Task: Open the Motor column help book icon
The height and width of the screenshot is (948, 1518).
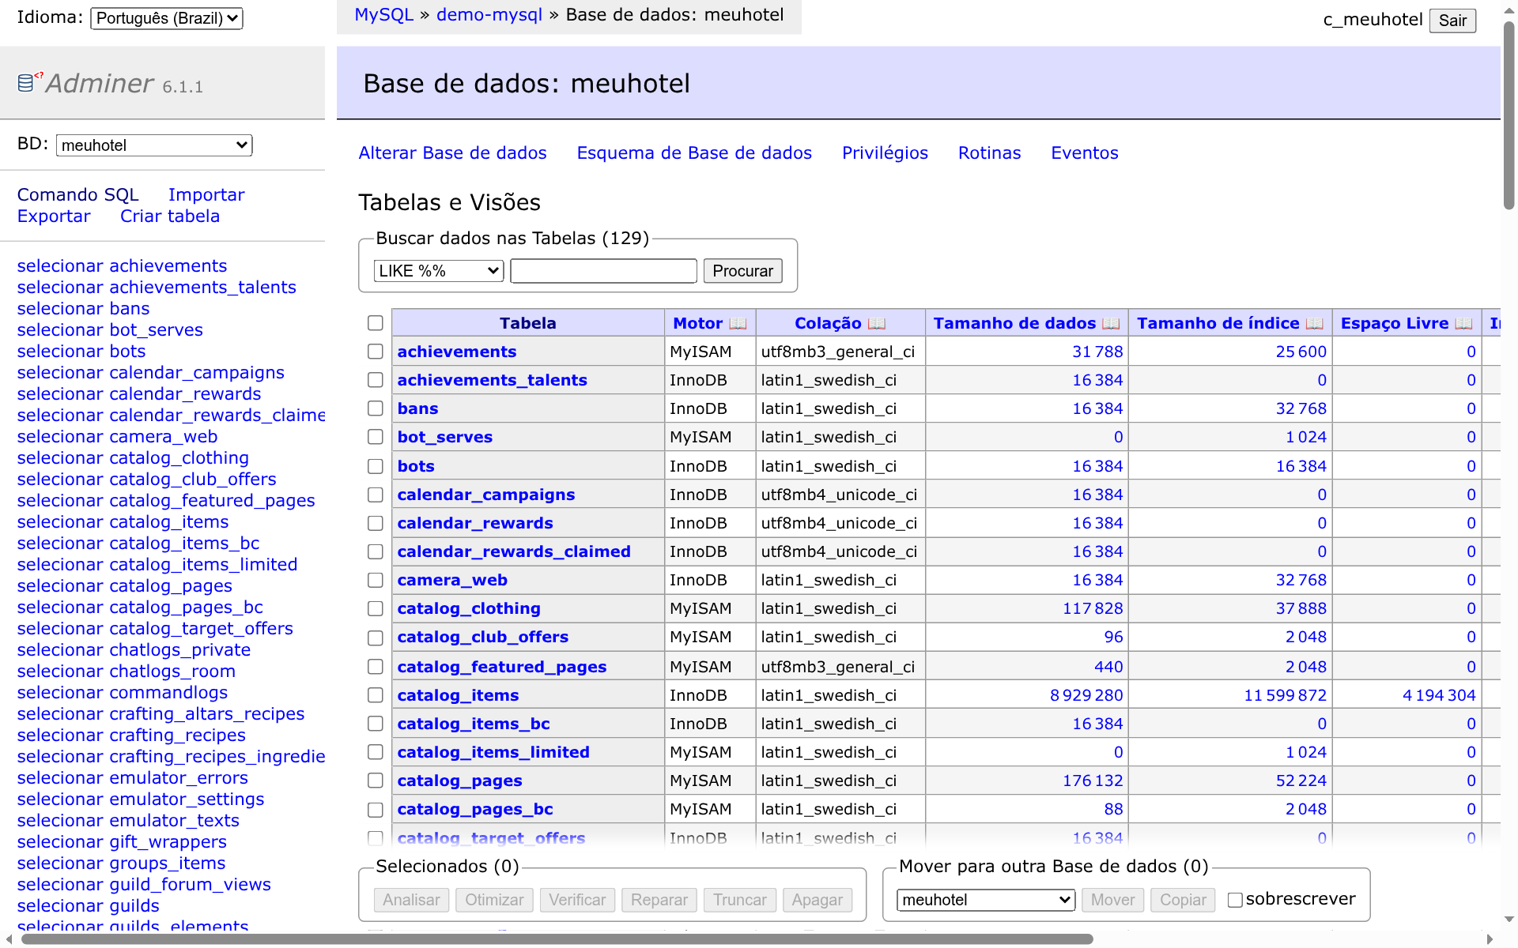Action: [x=738, y=324]
